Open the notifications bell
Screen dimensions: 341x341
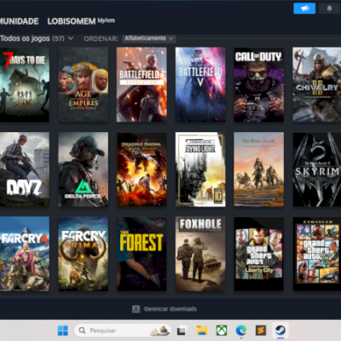tap(329, 9)
